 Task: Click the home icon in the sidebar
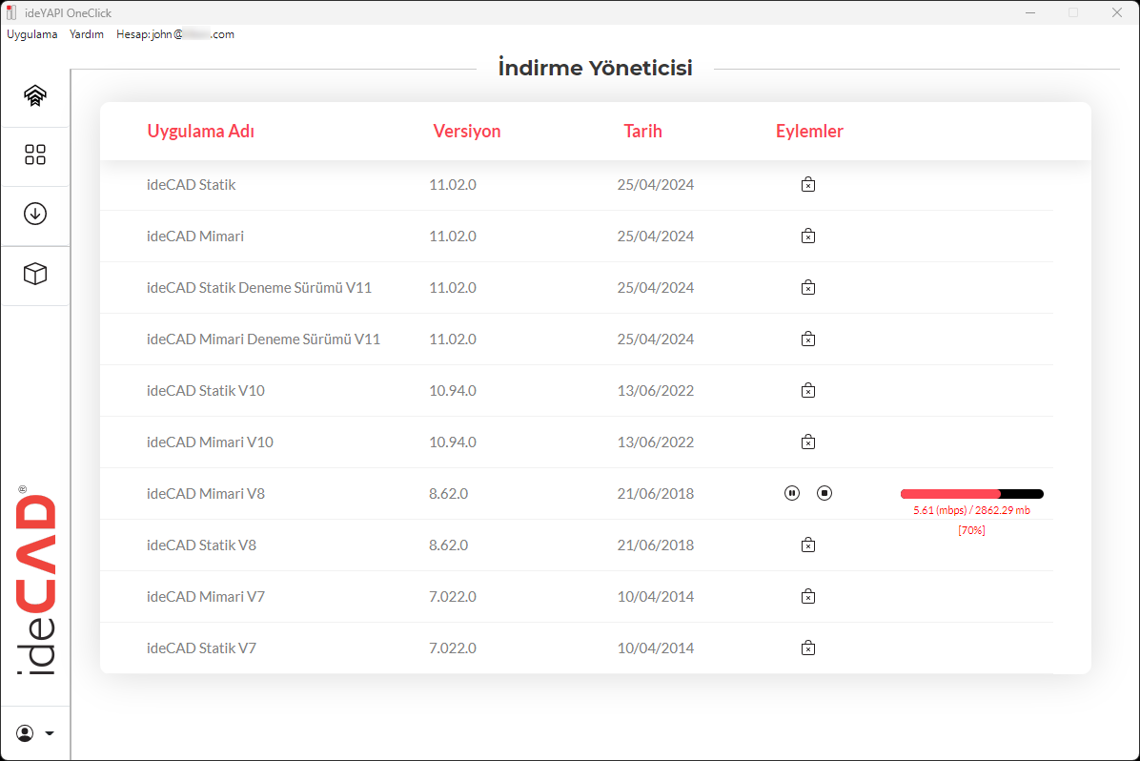click(35, 95)
